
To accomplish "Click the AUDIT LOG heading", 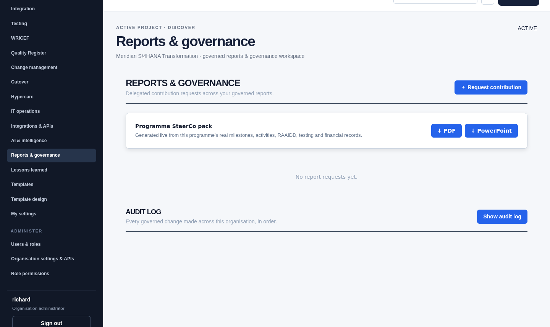I will tap(143, 212).
